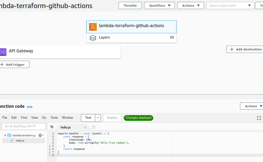Open the arrow dropdown beside Test
The image size is (263, 162).
pos(98,118)
